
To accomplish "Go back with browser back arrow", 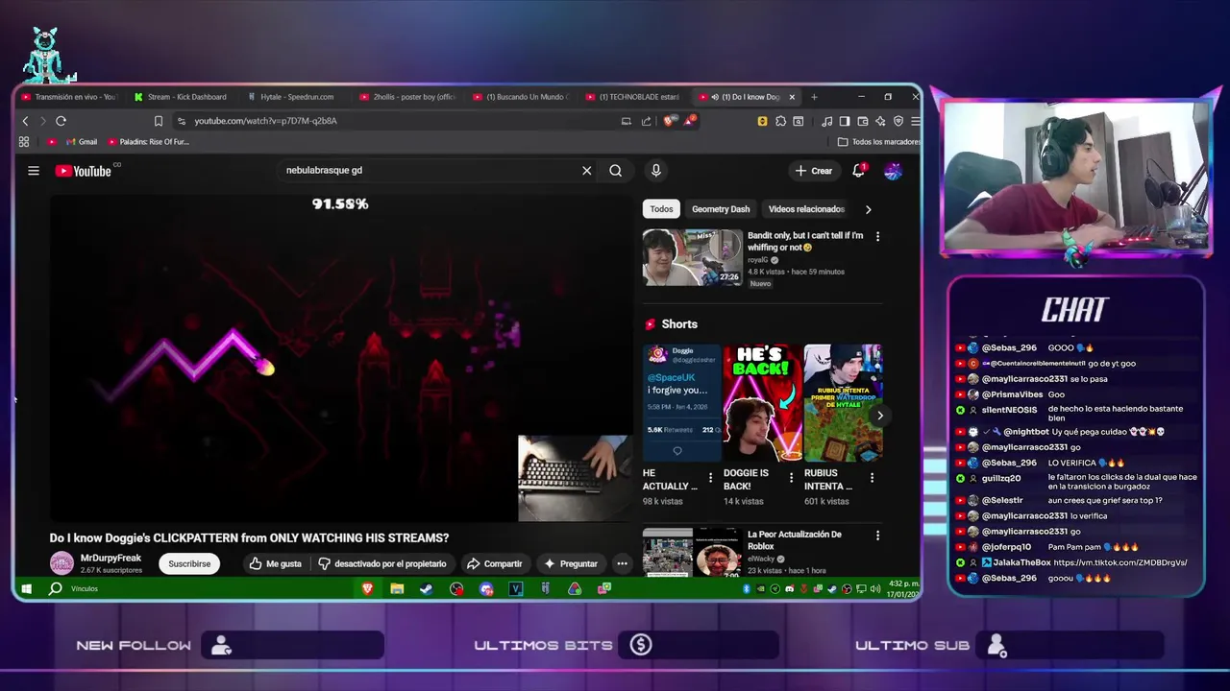I will [x=26, y=121].
